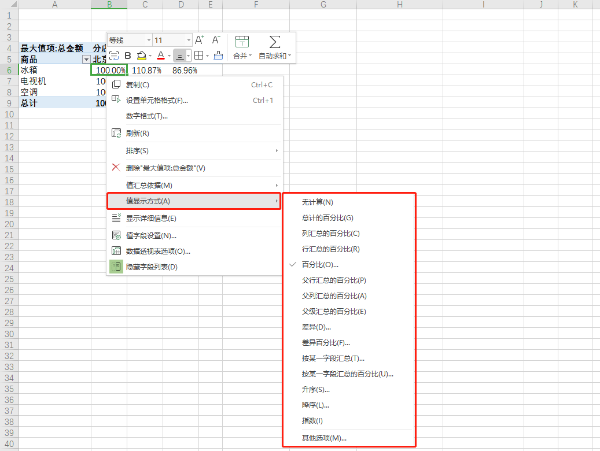The width and height of the screenshot is (600, 451).
Task: Click 复制(C) in context menu
Action: pyautogui.click(x=137, y=85)
